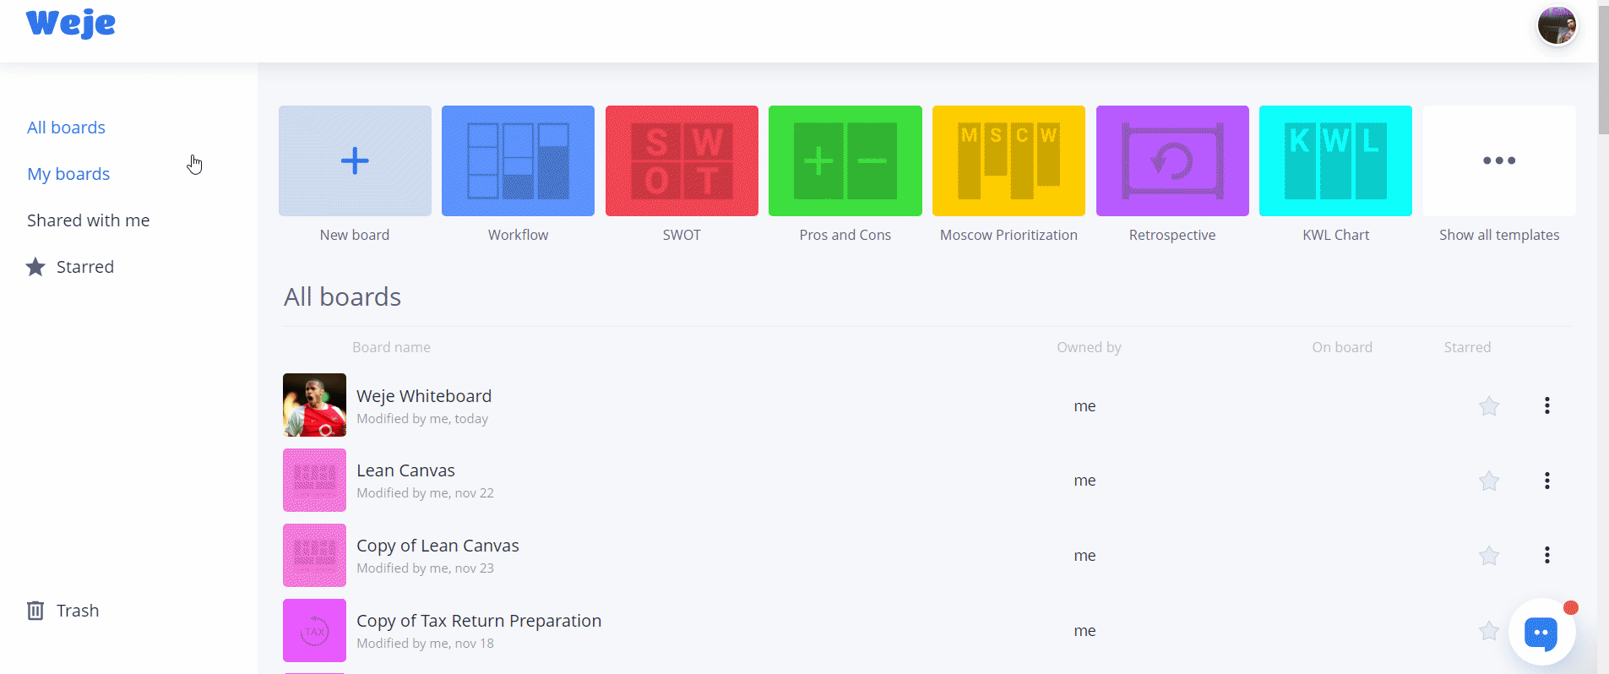Open the user profile avatar
Screen dimensions: 1609x674
click(x=1557, y=26)
